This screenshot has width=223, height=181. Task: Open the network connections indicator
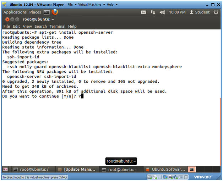153,12
